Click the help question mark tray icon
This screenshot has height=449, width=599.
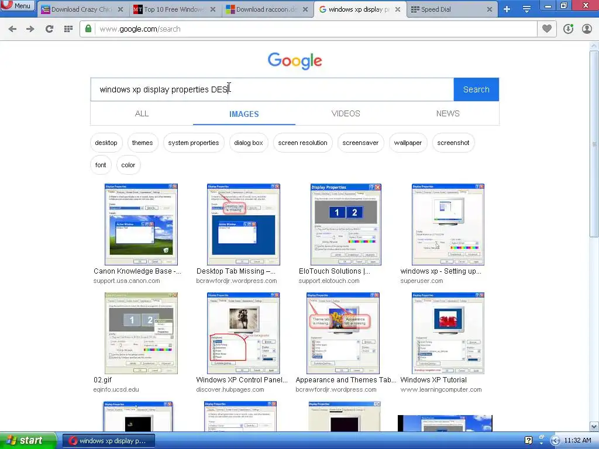click(x=528, y=441)
